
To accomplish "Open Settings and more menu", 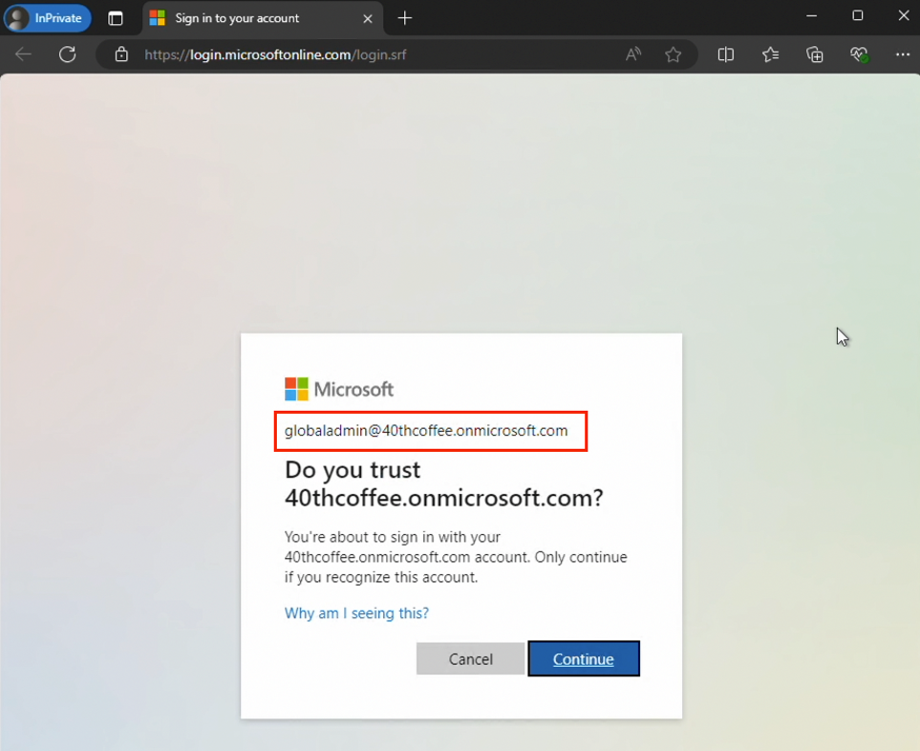I will [902, 54].
